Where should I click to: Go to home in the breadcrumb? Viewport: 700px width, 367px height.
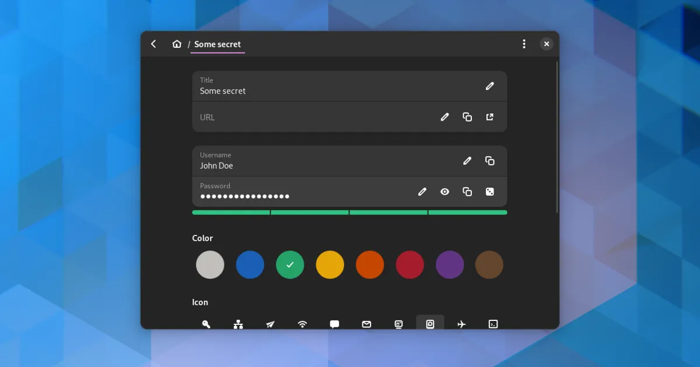tap(177, 44)
